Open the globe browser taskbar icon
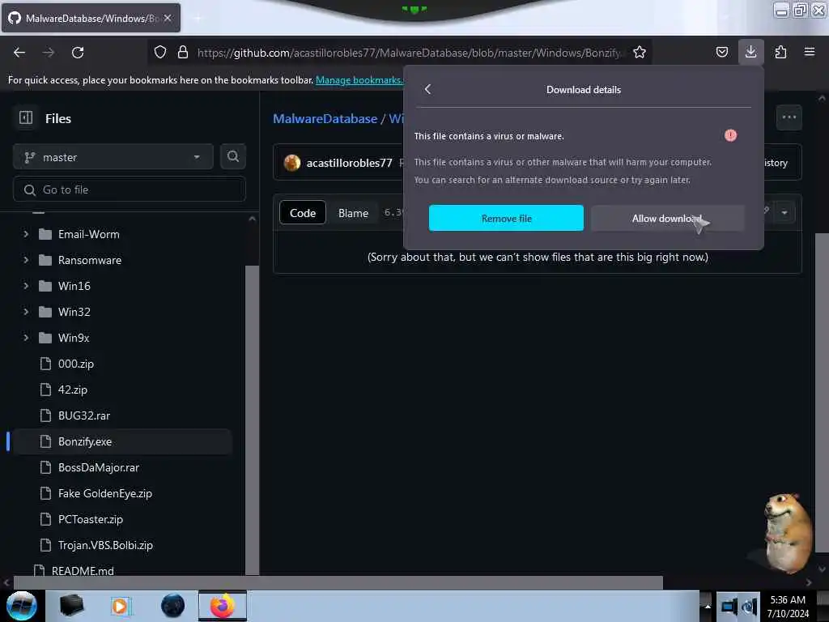This screenshot has height=622, width=829. [x=173, y=606]
